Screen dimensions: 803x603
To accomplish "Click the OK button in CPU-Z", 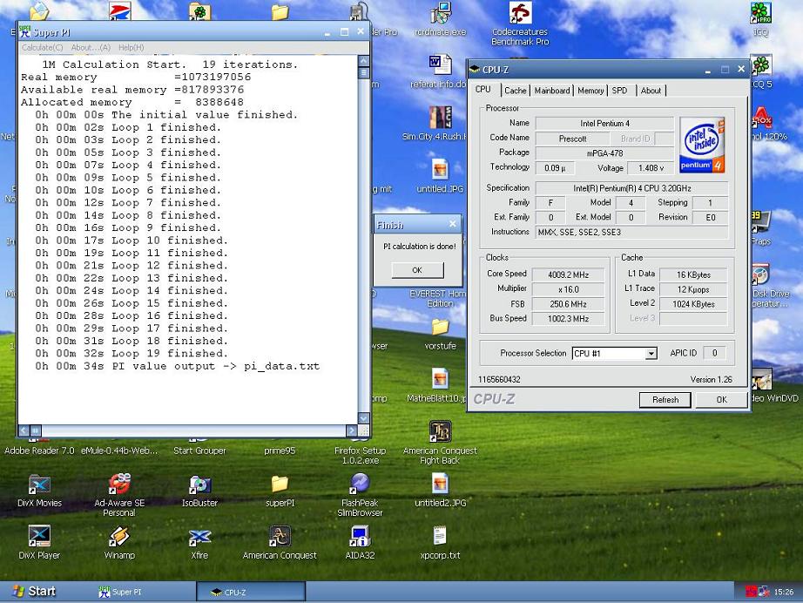I will tap(722, 400).
